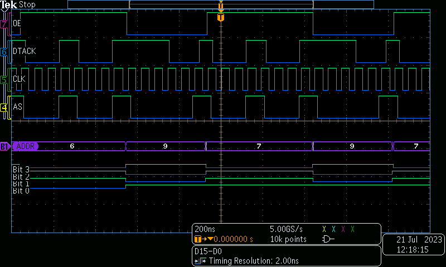Image resolution: width=446 pixels, height=267 pixels.
Task: Select the B1 bus indicator badge
Action: 4,146
